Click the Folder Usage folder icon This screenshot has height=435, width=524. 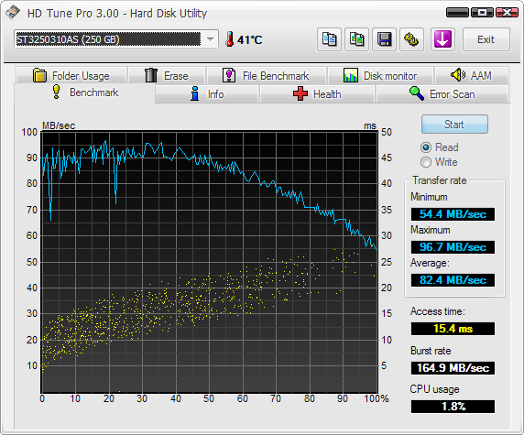coord(39,75)
